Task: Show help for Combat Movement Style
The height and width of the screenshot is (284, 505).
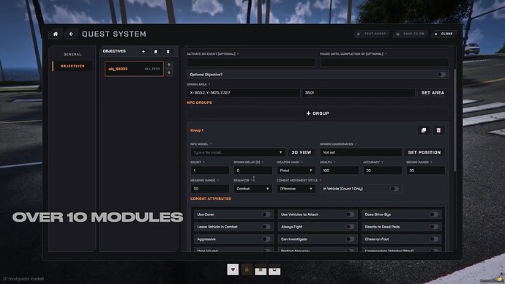Action: click(320, 180)
